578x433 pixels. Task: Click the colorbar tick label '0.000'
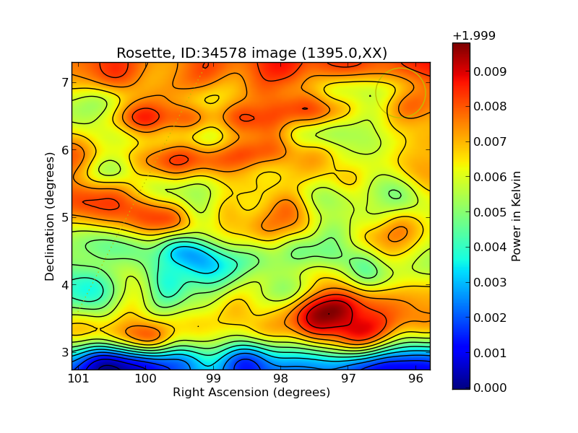click(x=490, y=388)
